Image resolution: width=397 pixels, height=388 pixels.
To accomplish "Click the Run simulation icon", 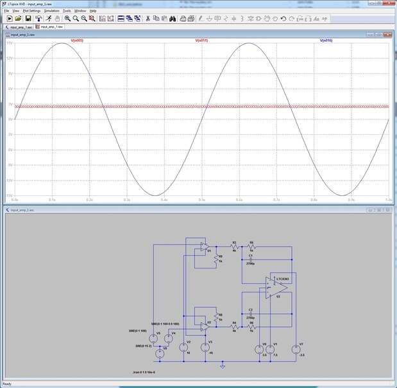I will coord(8,19).
